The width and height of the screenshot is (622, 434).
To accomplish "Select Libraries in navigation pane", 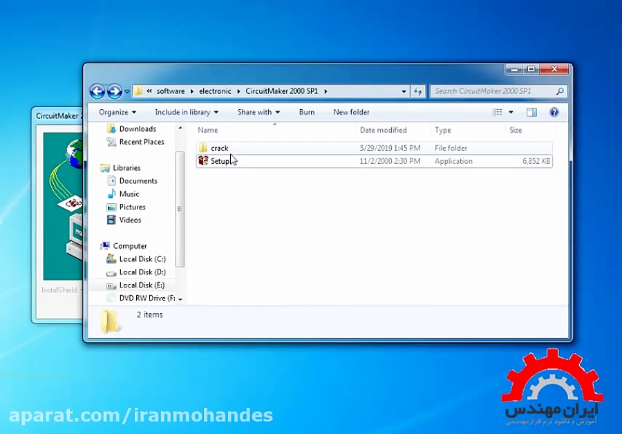I will (126, 168).
